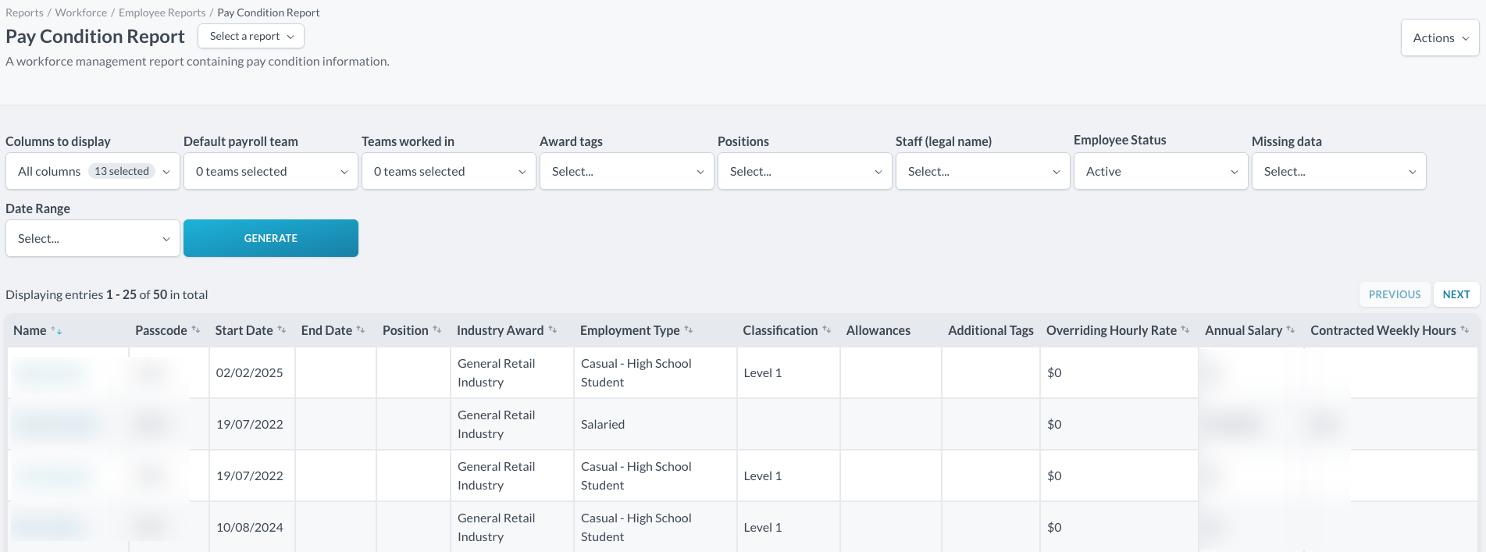The height and width of the screenshot is (552, 1486).
Task: Sort by Start Date arrows
Action: tap(282, 330)
